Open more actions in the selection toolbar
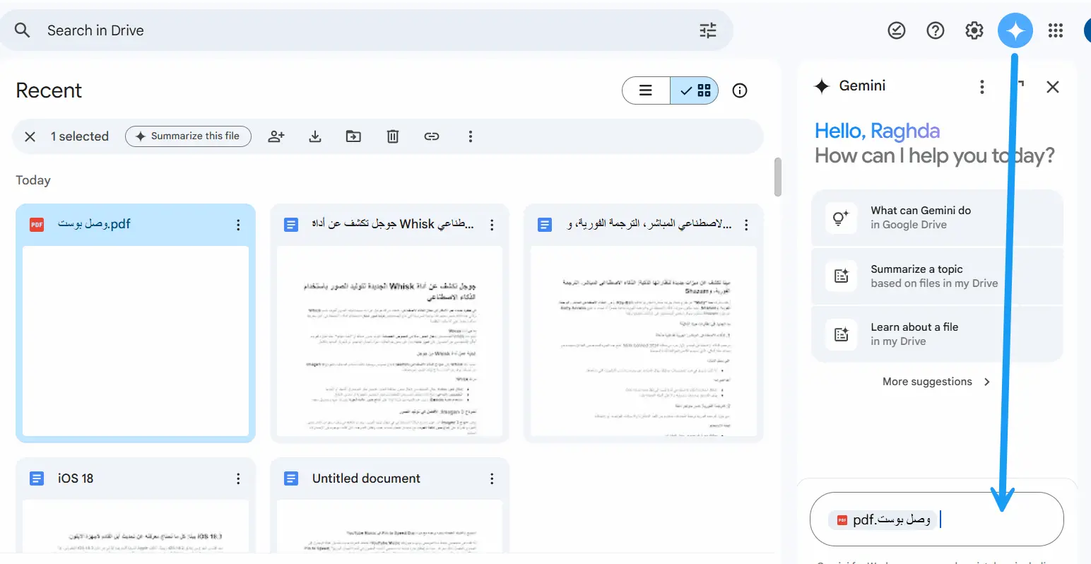This screenshot has height=564, width=1091. coord(470,136)
